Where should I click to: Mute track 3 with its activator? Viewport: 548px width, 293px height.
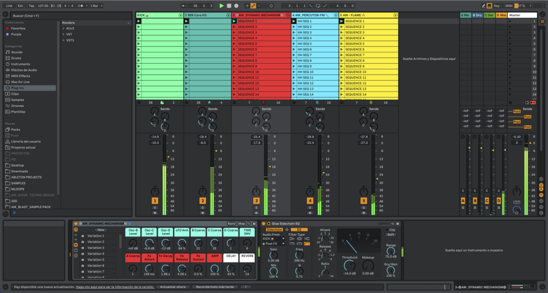click(256, 201)
